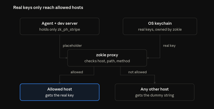This screenshot has width=214, height=109.
Task: Click the 'real key' edge label
Action: tap(169, 46)
